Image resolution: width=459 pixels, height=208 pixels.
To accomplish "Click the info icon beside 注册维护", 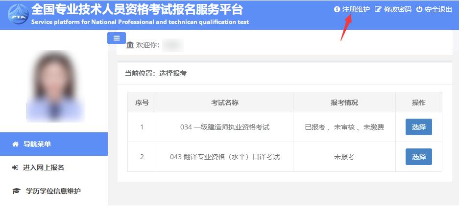I will point(337,9).
